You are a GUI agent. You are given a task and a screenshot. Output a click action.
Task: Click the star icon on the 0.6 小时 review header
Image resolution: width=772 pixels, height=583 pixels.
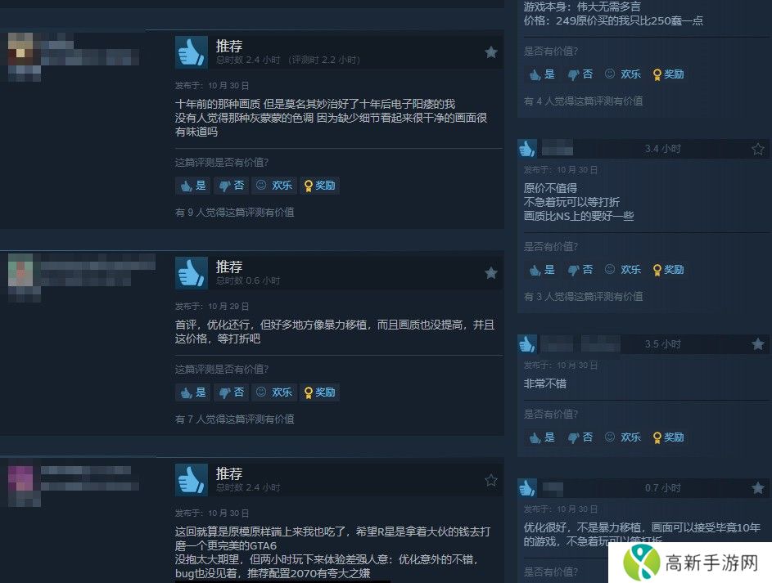[x=491, y=273]
